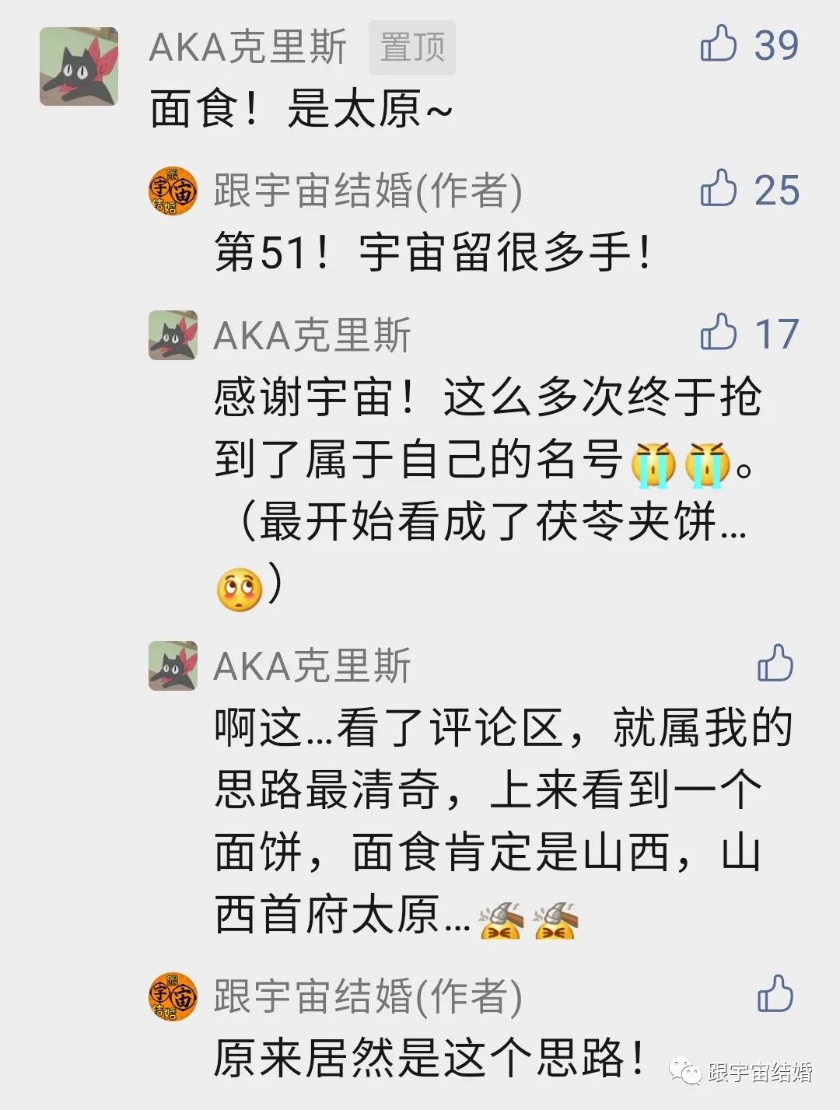
Task: Tap the cat avatar beside the 17-like reply
Action: [x=173, y=335]
